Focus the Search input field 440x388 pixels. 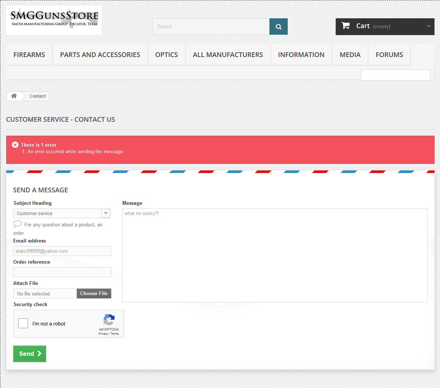211,27
